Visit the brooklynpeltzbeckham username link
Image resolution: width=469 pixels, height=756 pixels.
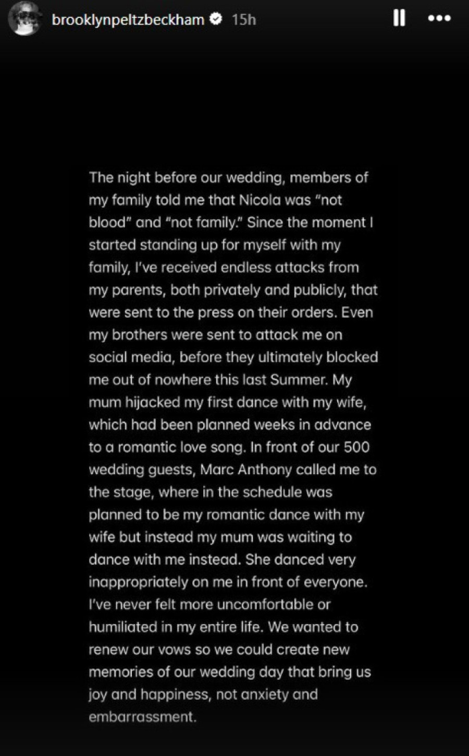click(x=128, y=20)
